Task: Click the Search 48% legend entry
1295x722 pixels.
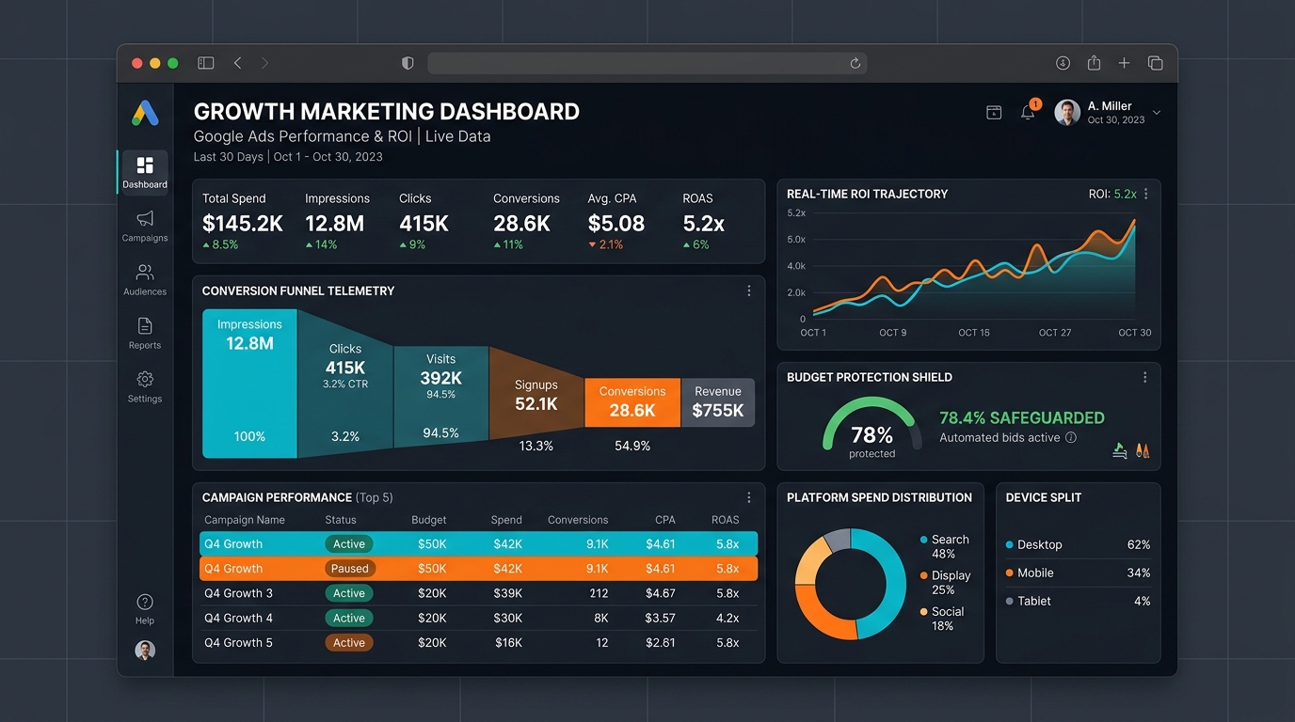Action: tap(945, 546)
